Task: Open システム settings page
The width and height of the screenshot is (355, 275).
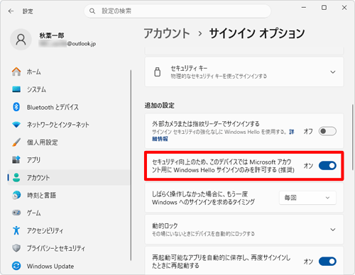Action: 69,89
